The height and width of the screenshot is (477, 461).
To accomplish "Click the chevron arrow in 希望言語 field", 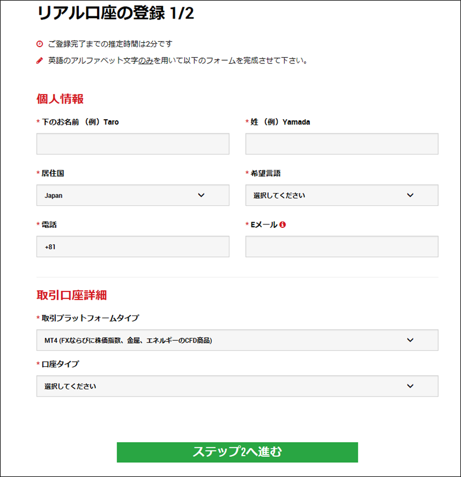I will [x=410, y=195].
